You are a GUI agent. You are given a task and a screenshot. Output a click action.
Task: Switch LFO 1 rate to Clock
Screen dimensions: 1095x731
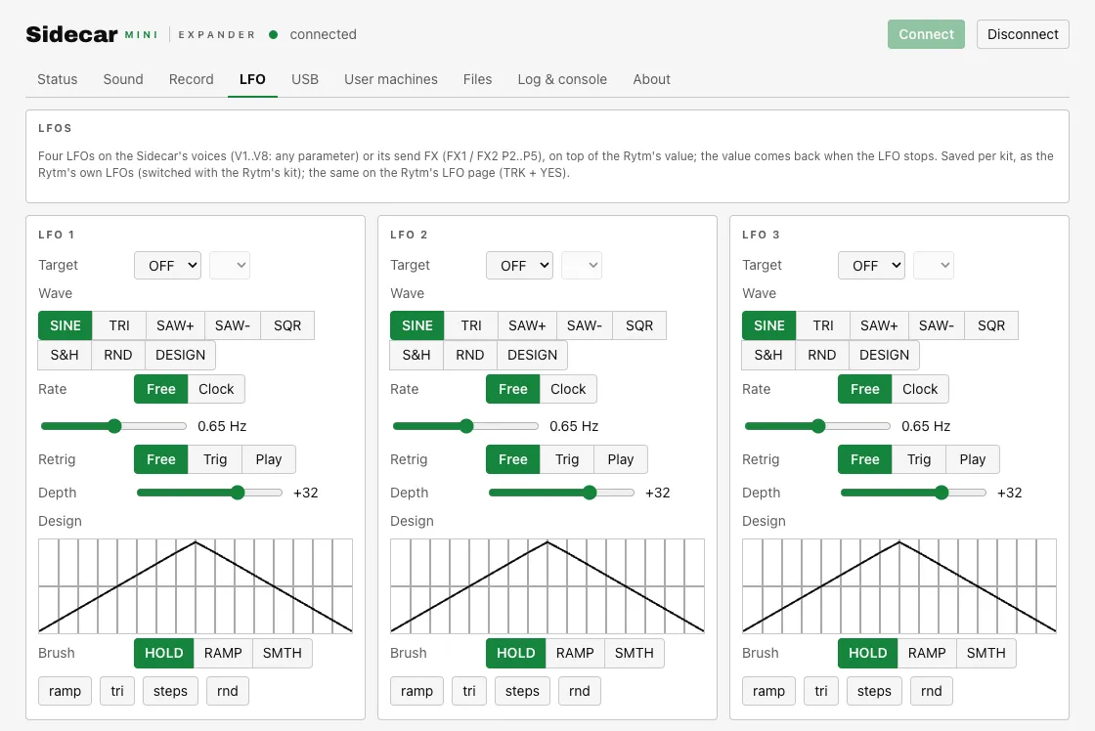click(216, 389)
